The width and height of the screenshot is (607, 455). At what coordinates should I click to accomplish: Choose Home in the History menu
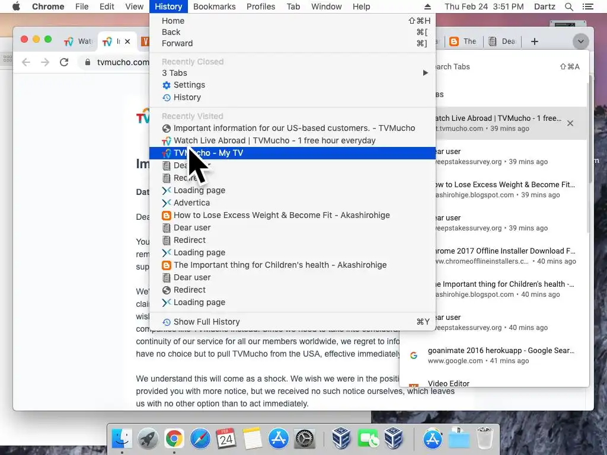[x=292, y=21]
